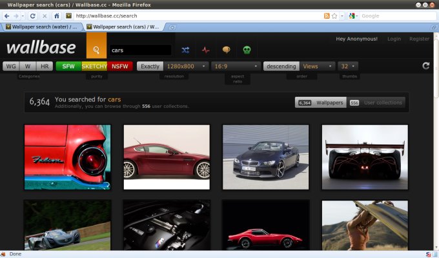
Task: Open the 16:9 aspect ratio dropdown
Action: click(x=236, y=66)
